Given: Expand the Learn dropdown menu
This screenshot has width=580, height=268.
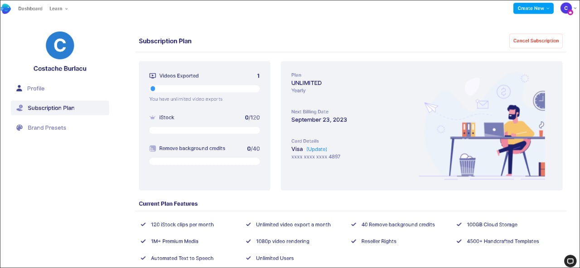Looking at the screenshot, I should tap(58, 9).
